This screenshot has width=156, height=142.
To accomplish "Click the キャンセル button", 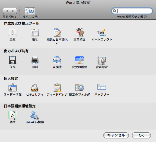I will point(116,135).
